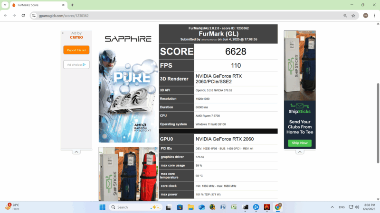Viewport: 380px width, 213px height.
Task: Click the FPS value 110
Action: [236, 65]
